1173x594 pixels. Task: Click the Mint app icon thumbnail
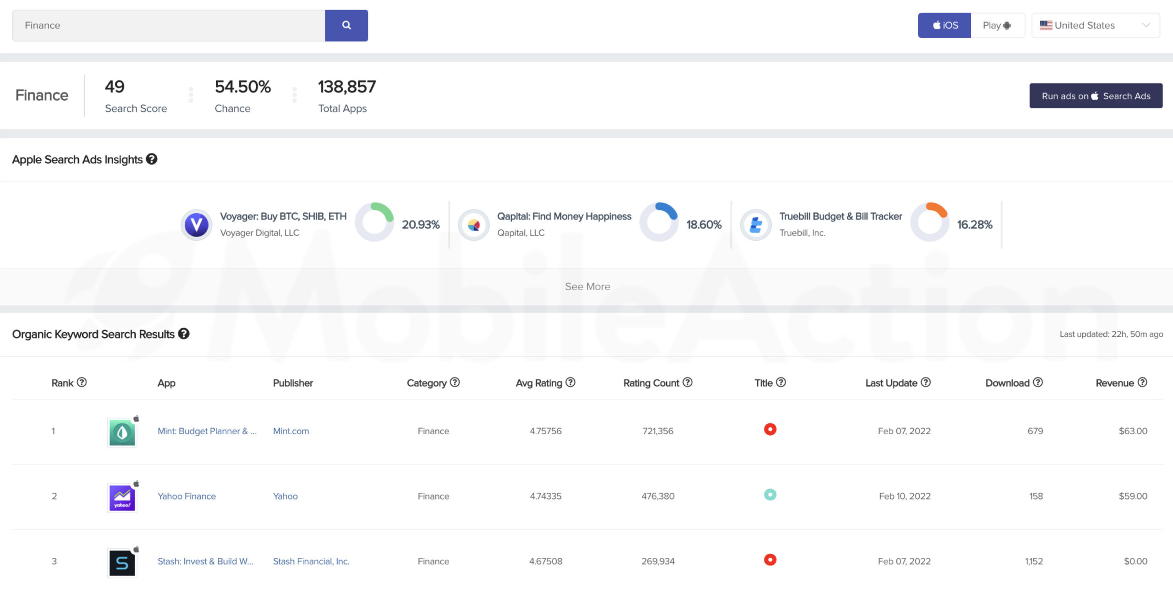(x=122, y=432)
